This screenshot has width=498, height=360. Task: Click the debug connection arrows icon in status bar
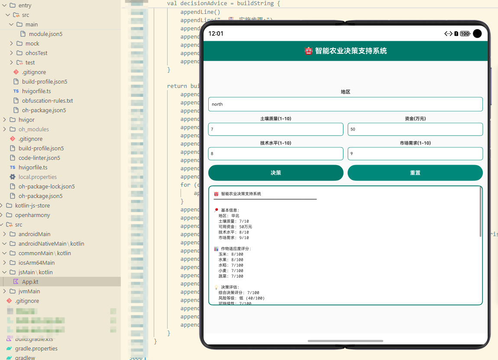pos(448,34)
